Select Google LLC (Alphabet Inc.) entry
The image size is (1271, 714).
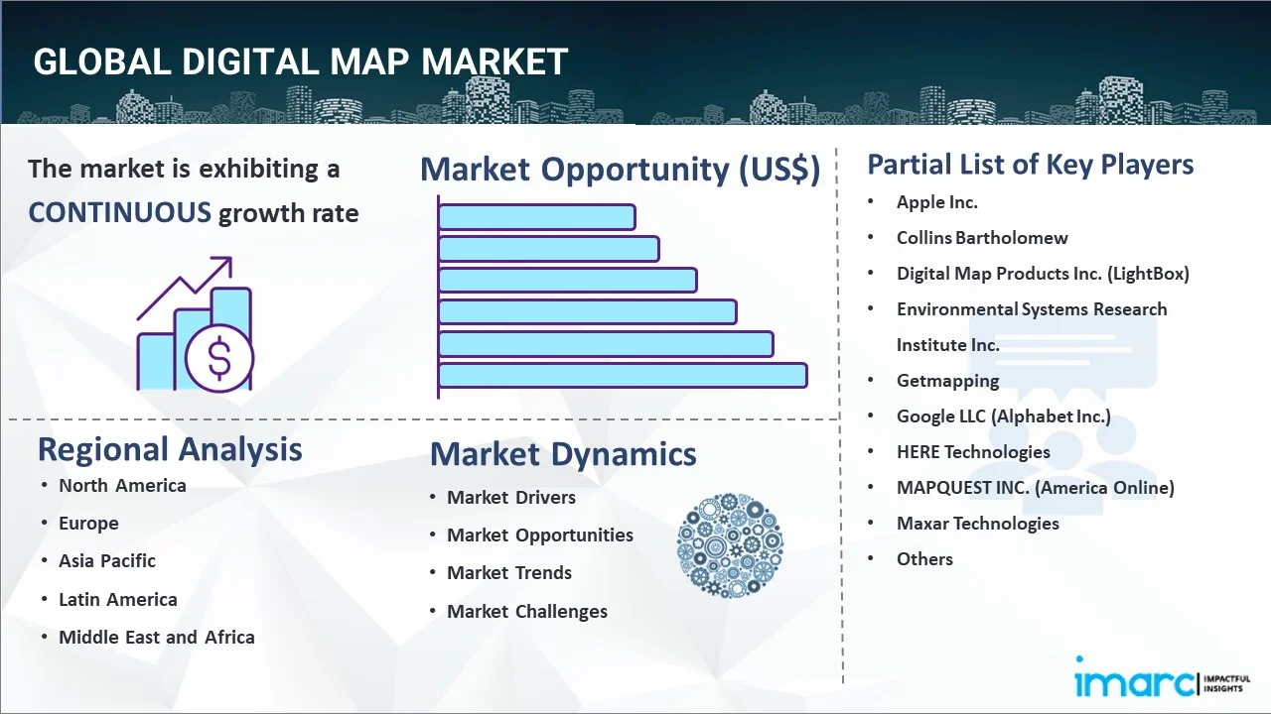coord(1003,416)
